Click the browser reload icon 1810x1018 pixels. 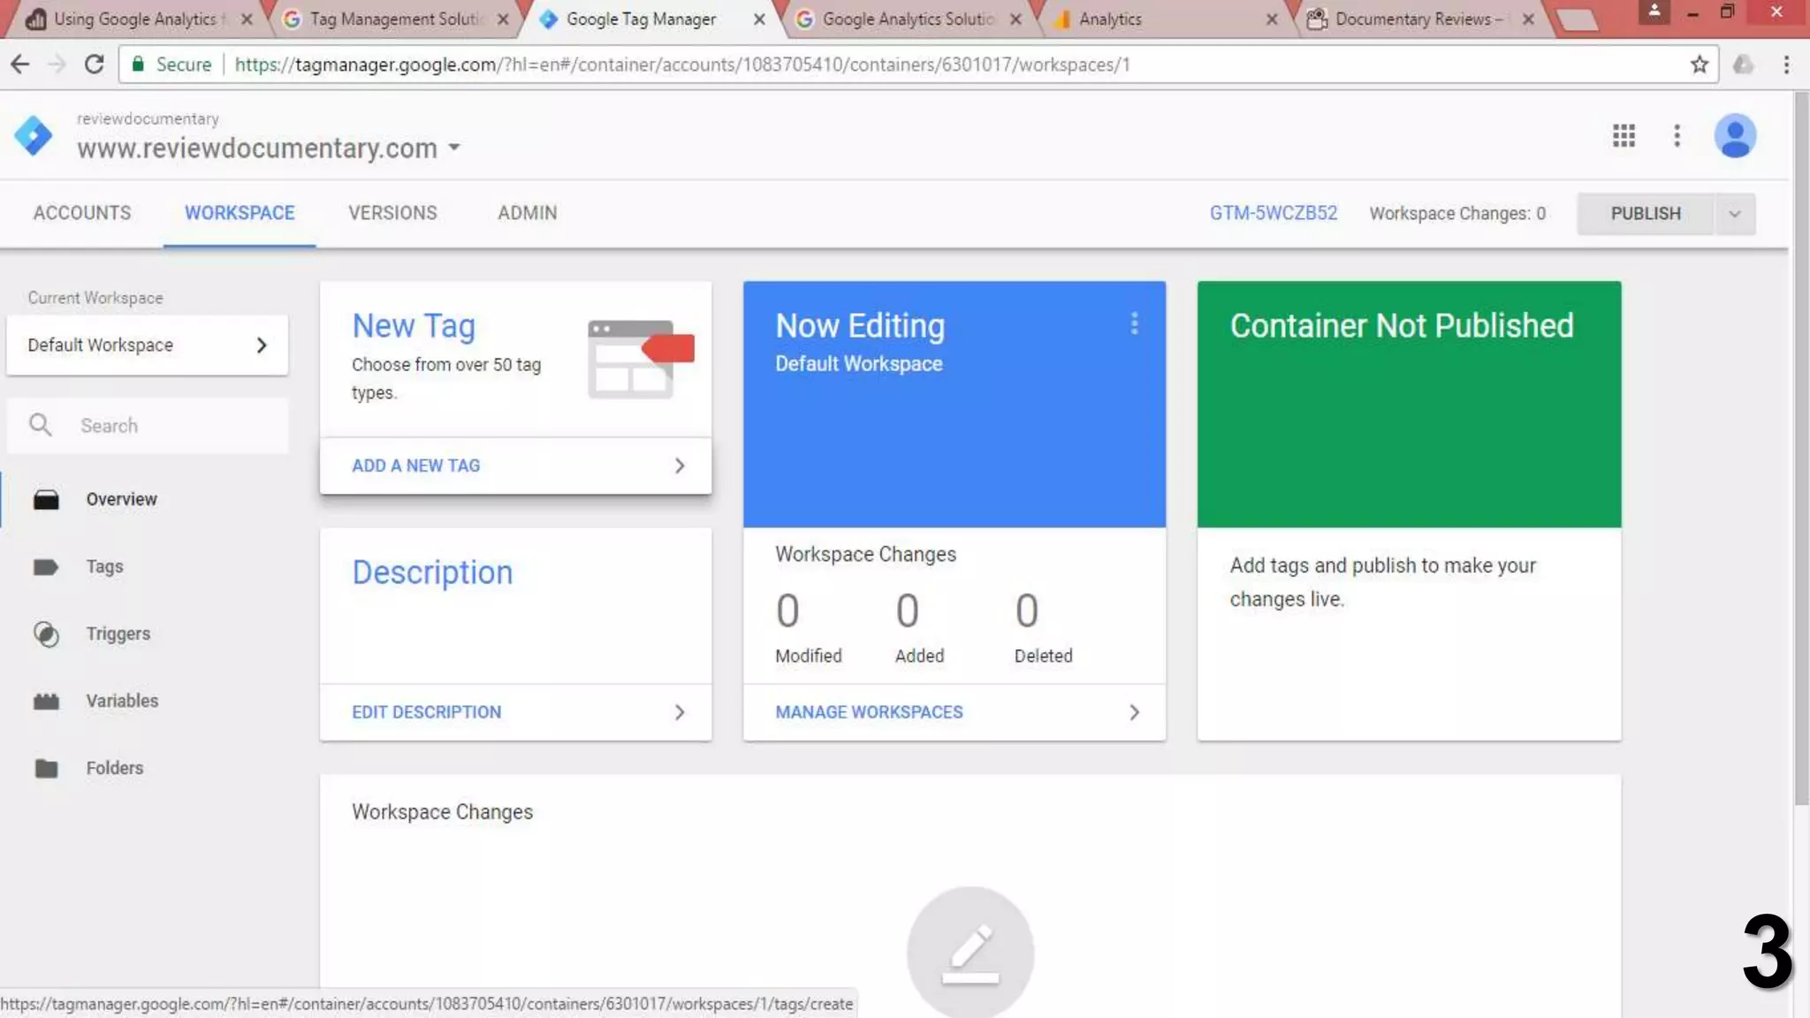pos(94,65)
